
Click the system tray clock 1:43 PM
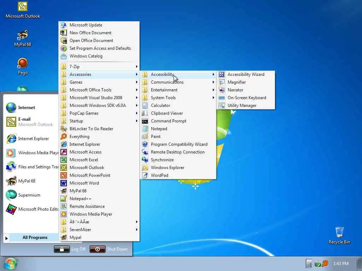tap(341, 263)
